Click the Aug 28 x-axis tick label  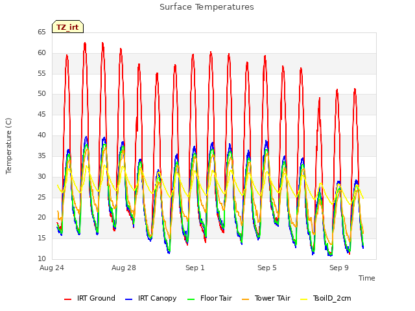coord(124,268)
